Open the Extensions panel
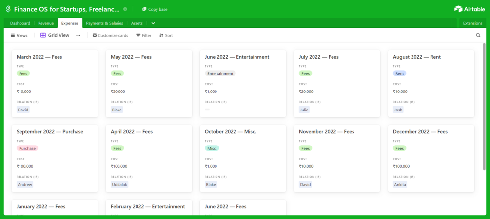 [x=472, y=23]
